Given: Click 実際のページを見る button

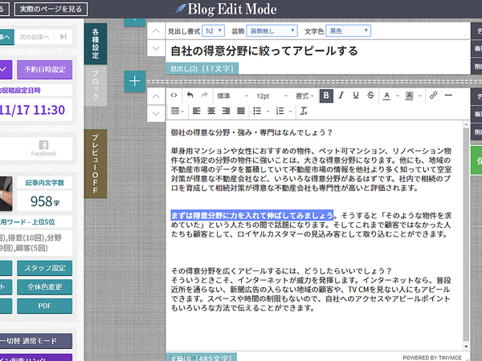Looking at the screenshot, I should pos(51,9).
